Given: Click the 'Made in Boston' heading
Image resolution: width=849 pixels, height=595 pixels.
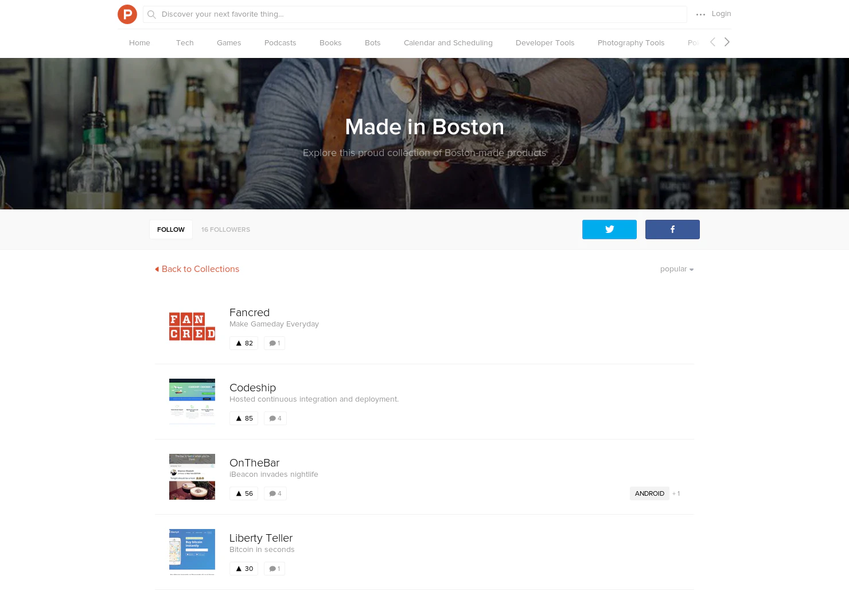Looking at the screenshot, I should tap(424, 127).
